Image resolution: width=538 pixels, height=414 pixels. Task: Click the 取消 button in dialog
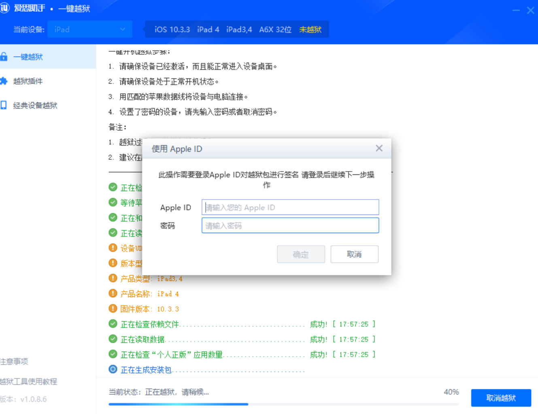coord(354,254)
